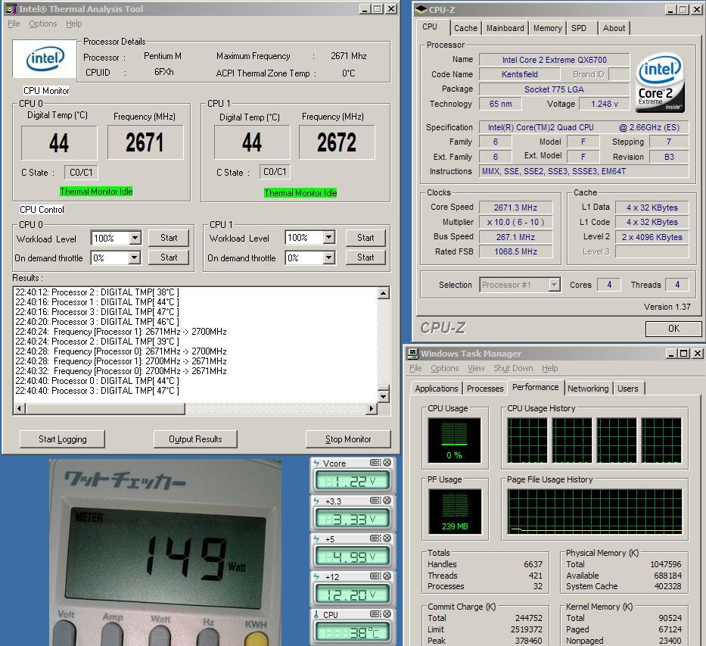Switch to the Mainboard tab in CPU-Z
The width and height of the screenshot is (706, 646).
(505, 28)
